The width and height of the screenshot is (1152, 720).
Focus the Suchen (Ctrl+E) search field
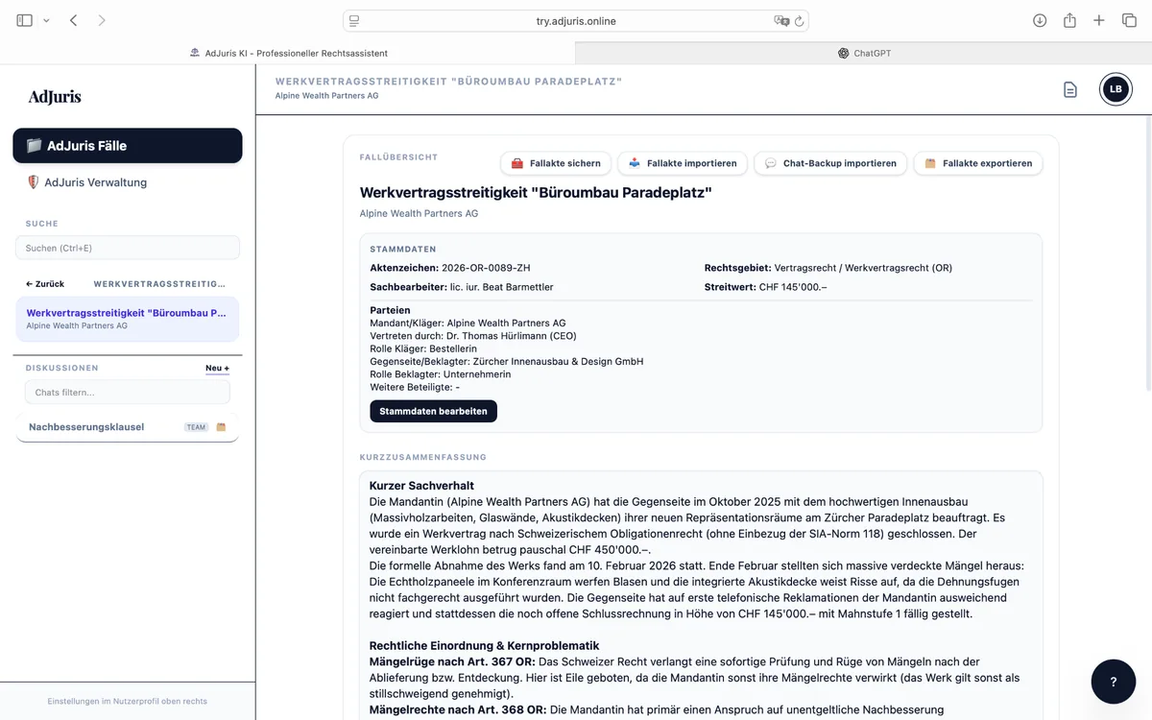click(128, 248)
